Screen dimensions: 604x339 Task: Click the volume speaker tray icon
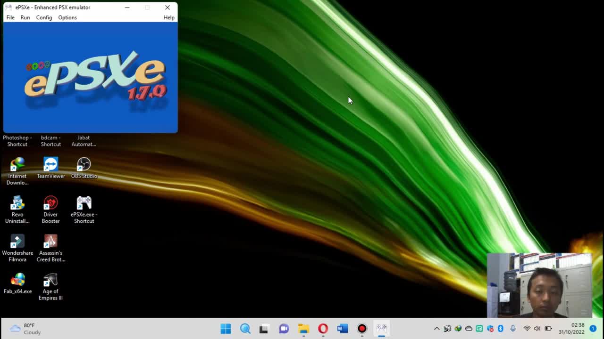point(537,329)
